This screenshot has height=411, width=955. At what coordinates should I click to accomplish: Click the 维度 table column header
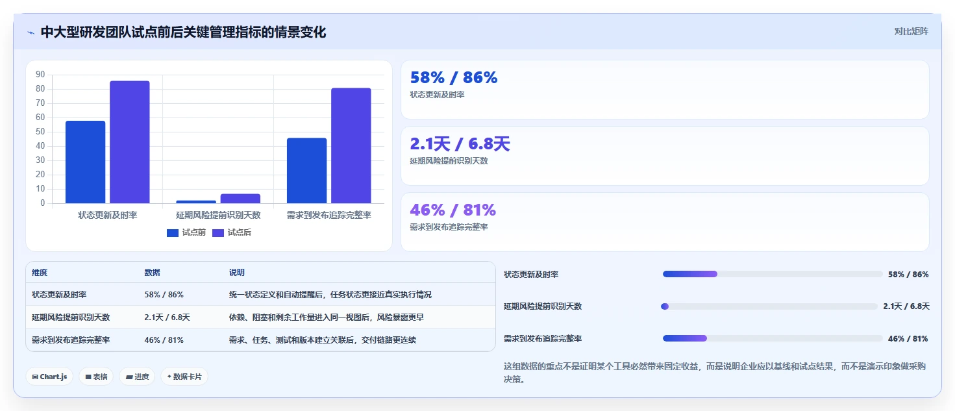[x=40, y=273]
